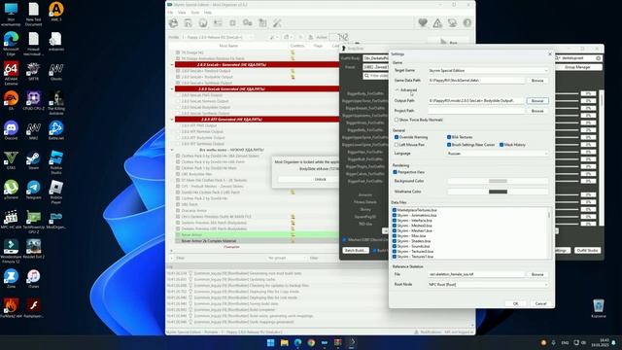The image size is (622, 350).
Task: Click the Reference Skeleton File input field
Action: point(476,274)
